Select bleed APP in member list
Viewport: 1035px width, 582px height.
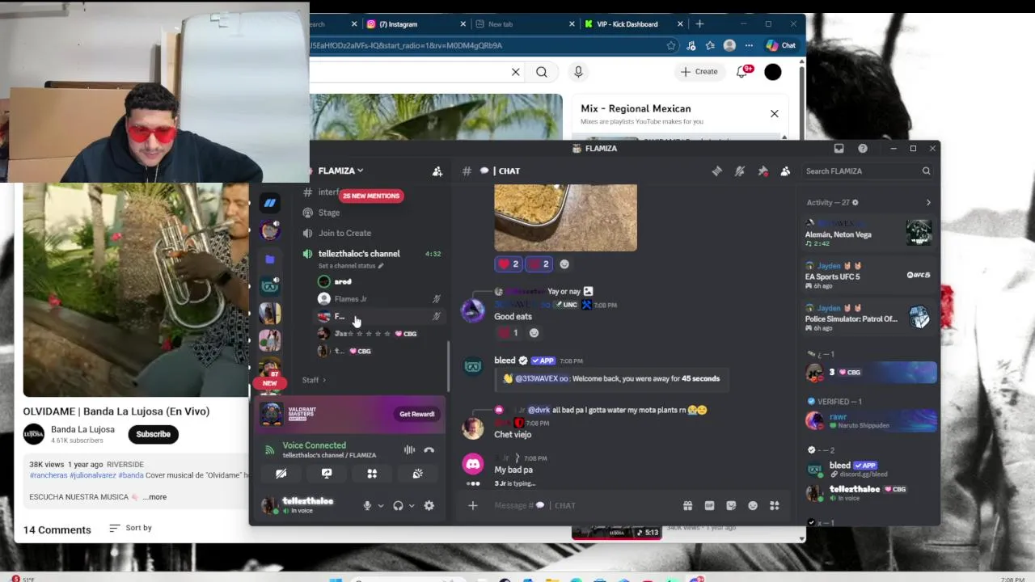869,469
